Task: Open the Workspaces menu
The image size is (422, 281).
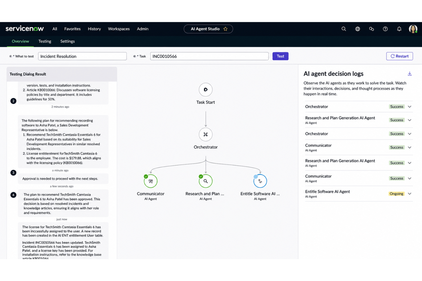Action: tap(119, 29)
